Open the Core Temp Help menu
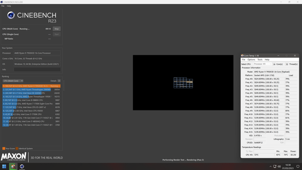 coord(267,59)
